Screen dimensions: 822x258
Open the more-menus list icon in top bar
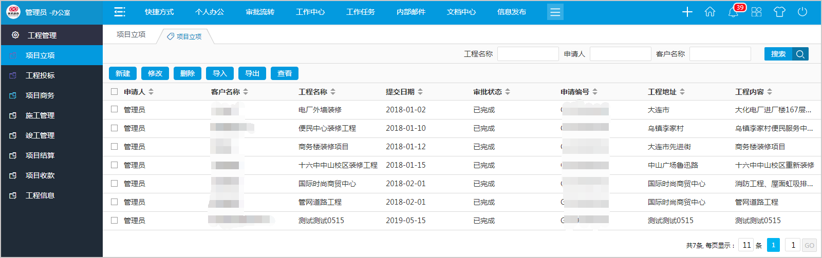click(x=555, y=12)
